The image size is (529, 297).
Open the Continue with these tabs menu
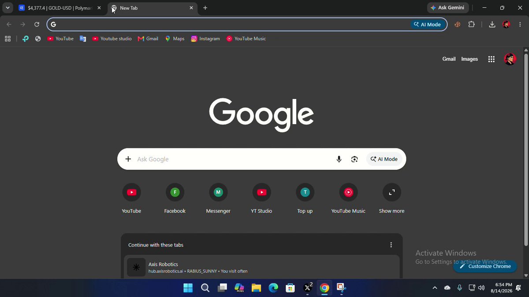(x=391, y=245)
